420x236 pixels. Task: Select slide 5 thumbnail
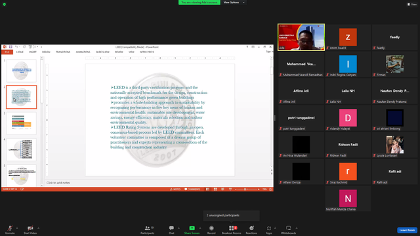click(22, 175)
